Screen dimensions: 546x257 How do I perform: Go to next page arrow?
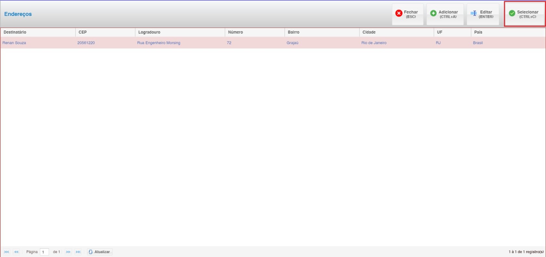(x=68, y=252)
